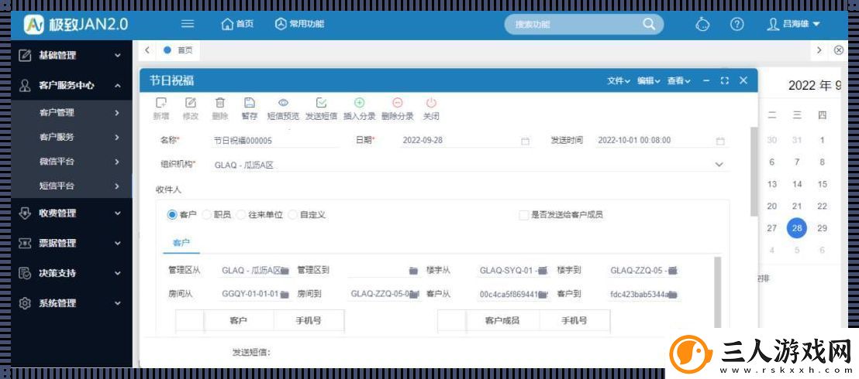This screenshot has width=859, height=379.
Task: Open the 文件 dropdown menu
Action: [619, 80]
